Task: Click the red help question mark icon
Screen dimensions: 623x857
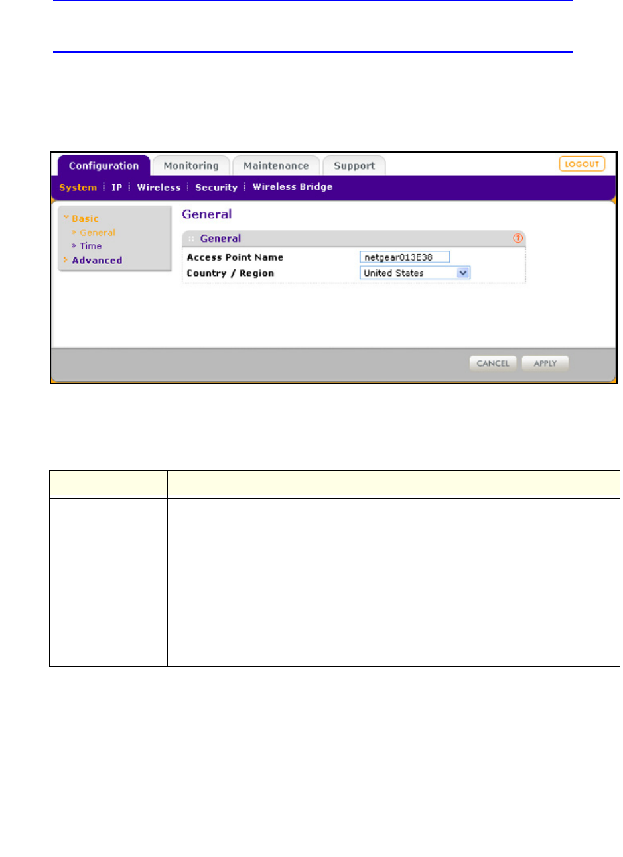Action: [x=518, y=239]
